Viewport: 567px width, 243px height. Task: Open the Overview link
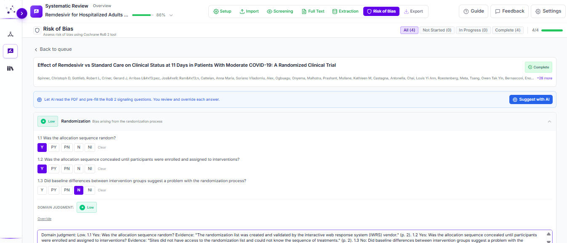[x=102, y=6]
